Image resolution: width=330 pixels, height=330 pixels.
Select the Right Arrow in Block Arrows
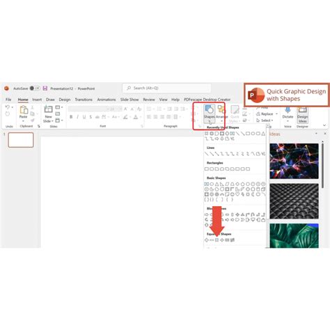(207, 214)
